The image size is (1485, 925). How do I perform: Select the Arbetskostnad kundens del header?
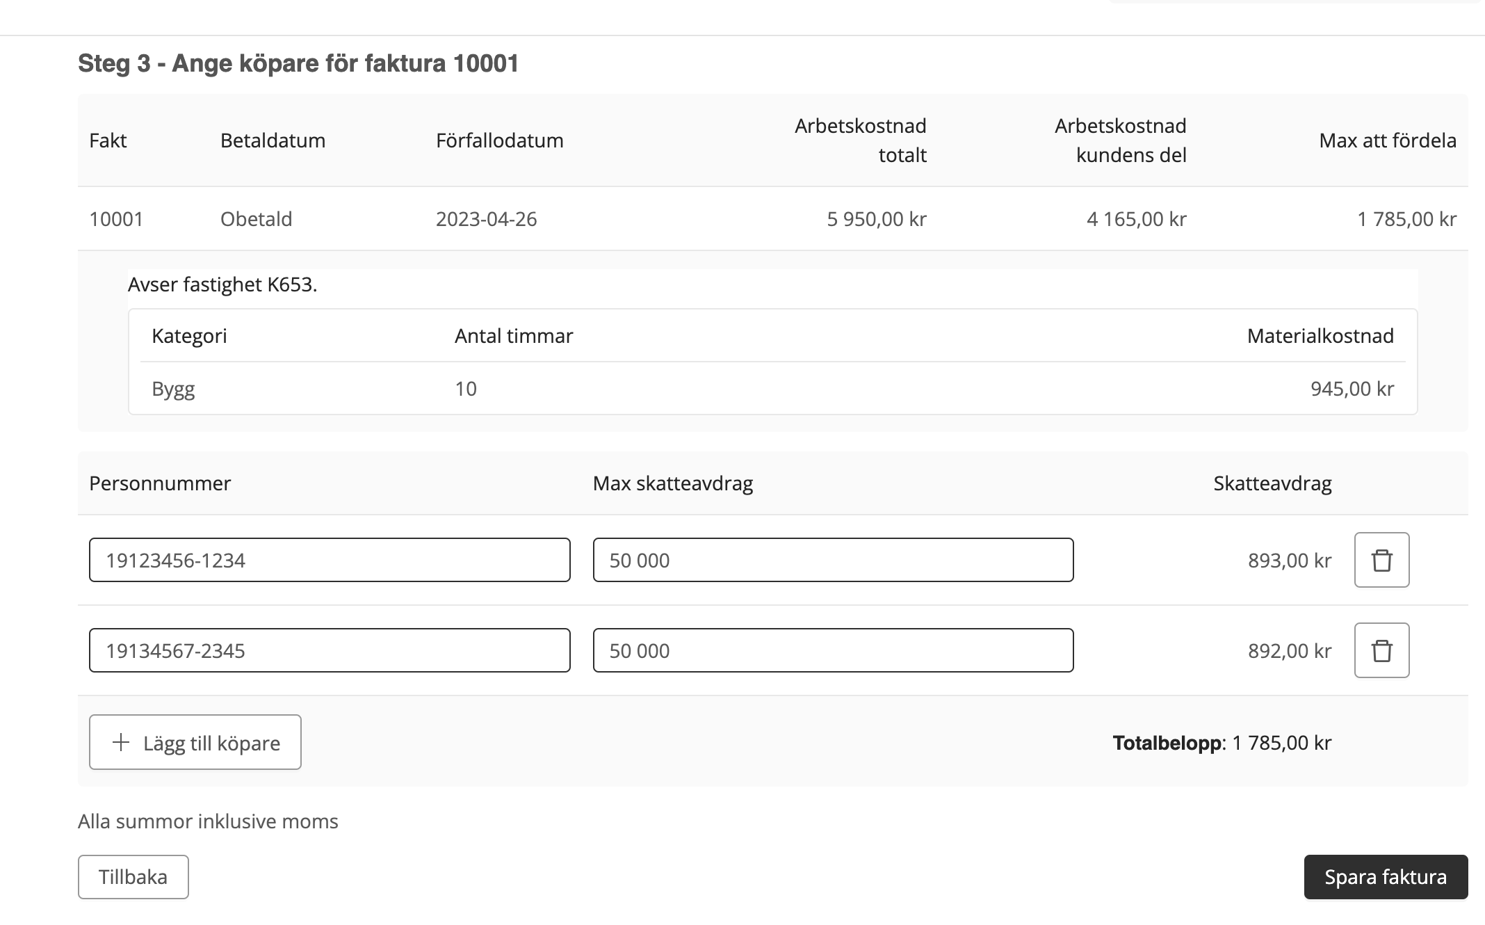pos(1121,140)
